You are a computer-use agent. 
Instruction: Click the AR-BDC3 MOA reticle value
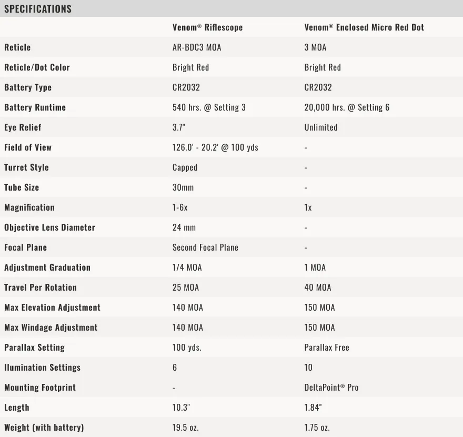(197, 47)
